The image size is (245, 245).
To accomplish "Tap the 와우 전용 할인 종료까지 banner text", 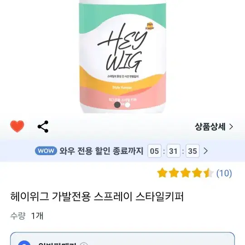I will tap(101, 151).
